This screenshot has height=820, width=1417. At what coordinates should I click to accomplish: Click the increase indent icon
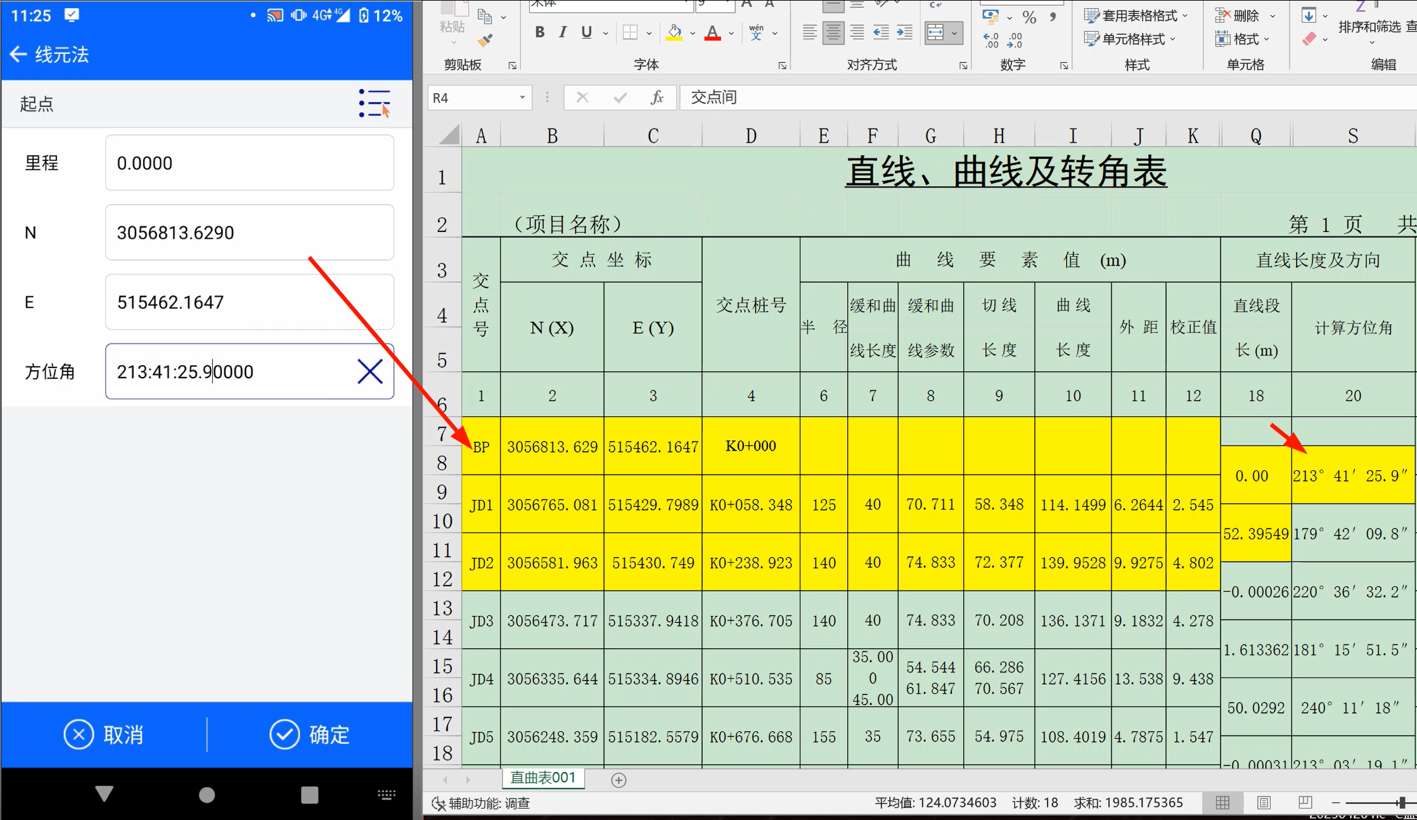coord(904,32)
